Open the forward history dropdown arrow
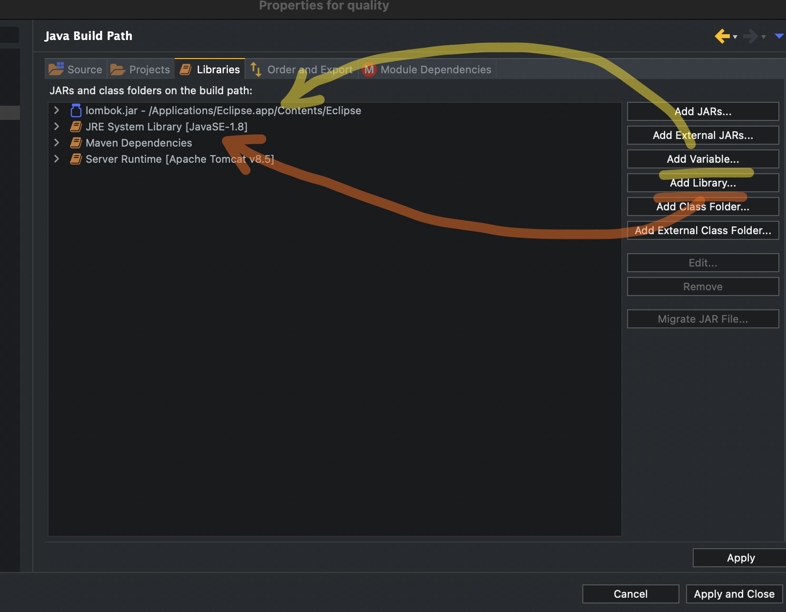The width and height of the screenshot is (786, 612). (x=764, y=37)
